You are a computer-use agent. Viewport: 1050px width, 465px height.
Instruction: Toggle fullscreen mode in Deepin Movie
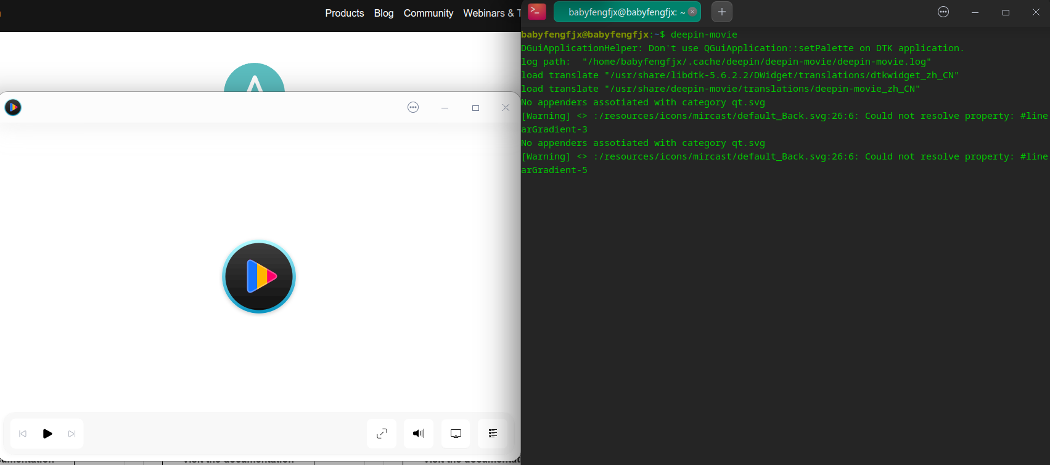click(382, 434)
